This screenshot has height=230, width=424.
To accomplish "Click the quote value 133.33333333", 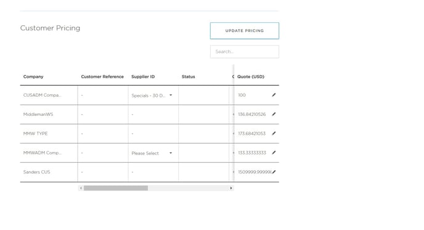I will 252,153.
